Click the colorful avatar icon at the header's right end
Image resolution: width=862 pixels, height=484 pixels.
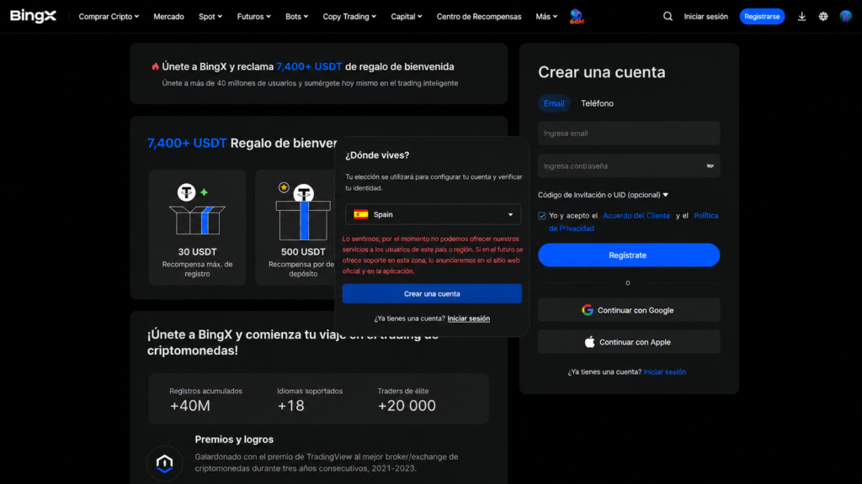(x=845, y=17)
